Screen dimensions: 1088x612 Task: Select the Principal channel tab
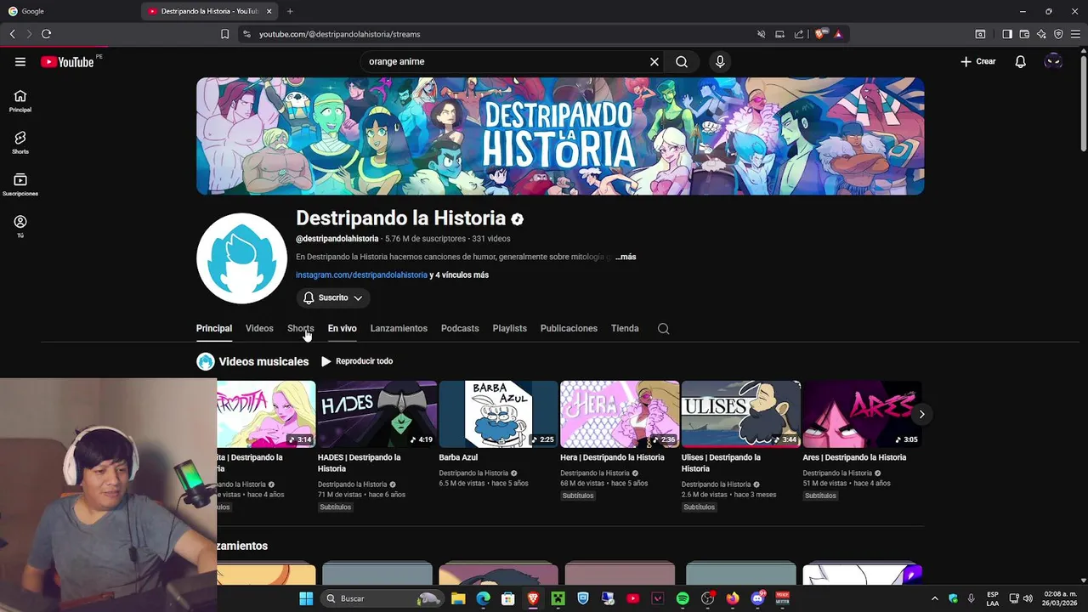(214, 328)
